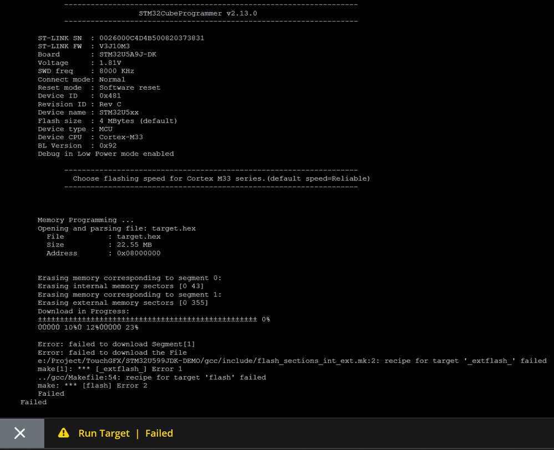
Task: Click the Board 'STM32U5A9J-DK' line
Action: point(97,54)
